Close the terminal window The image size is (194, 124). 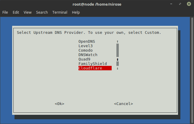coord(189,4)
